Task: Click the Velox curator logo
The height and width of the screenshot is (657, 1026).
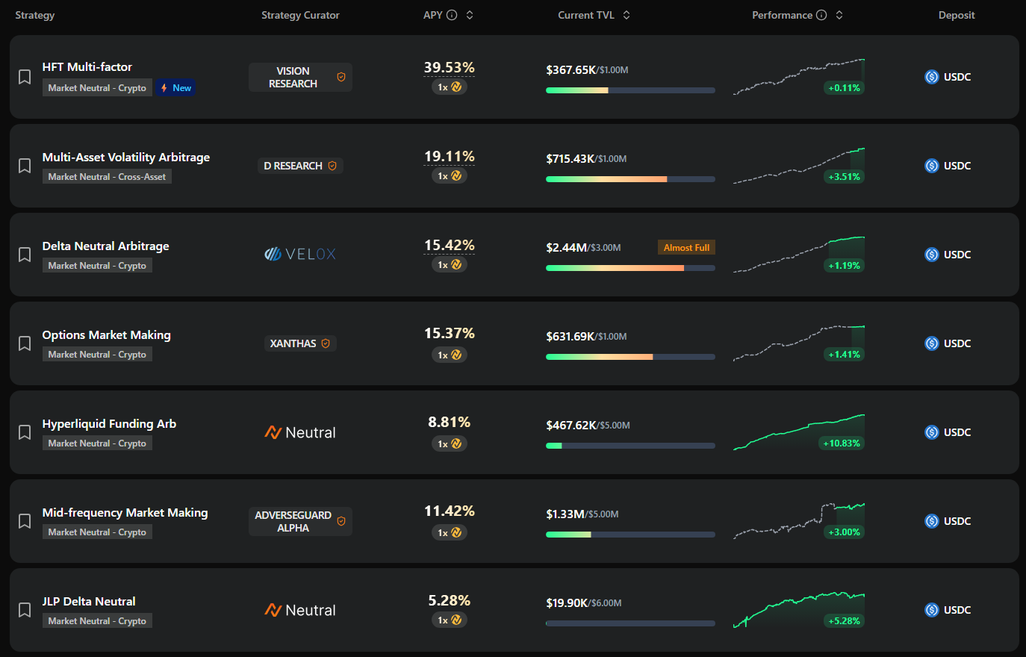Action: click(300, 255)
